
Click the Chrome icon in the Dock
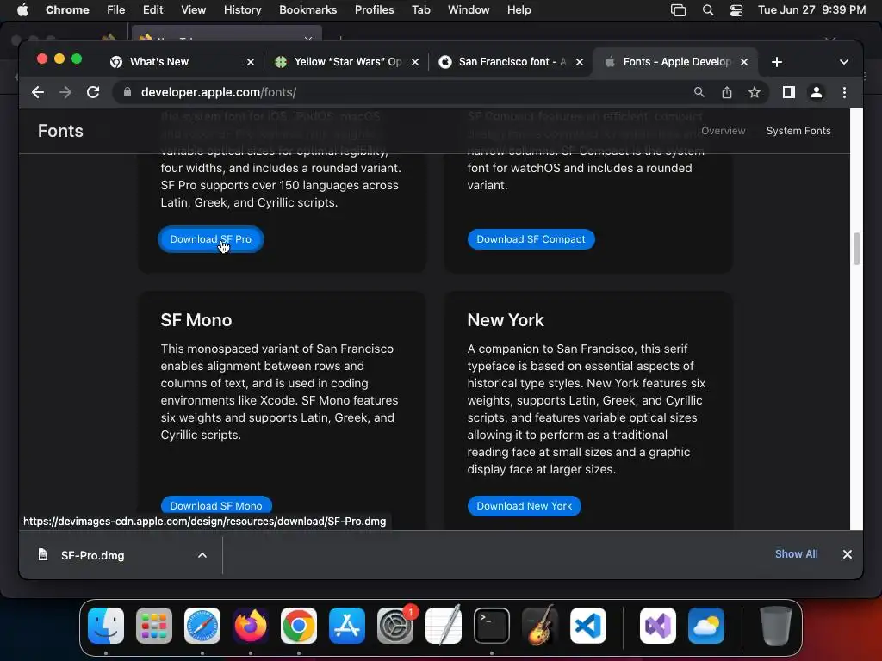tap(299, 626)
